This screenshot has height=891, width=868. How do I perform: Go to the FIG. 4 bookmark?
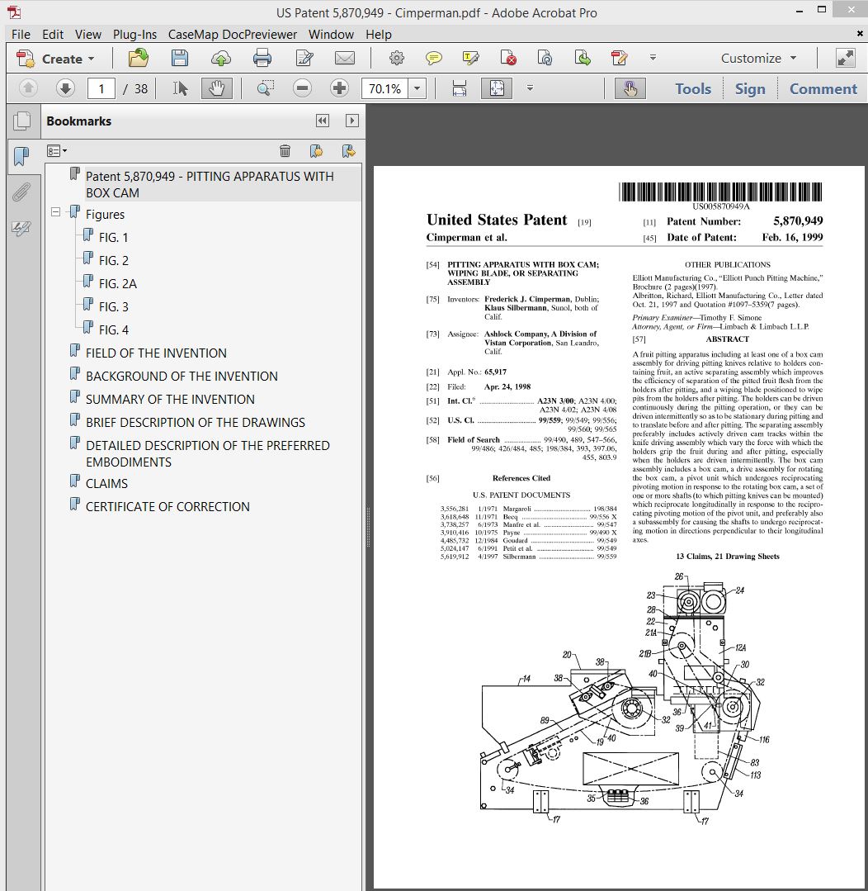click(114, 329)
